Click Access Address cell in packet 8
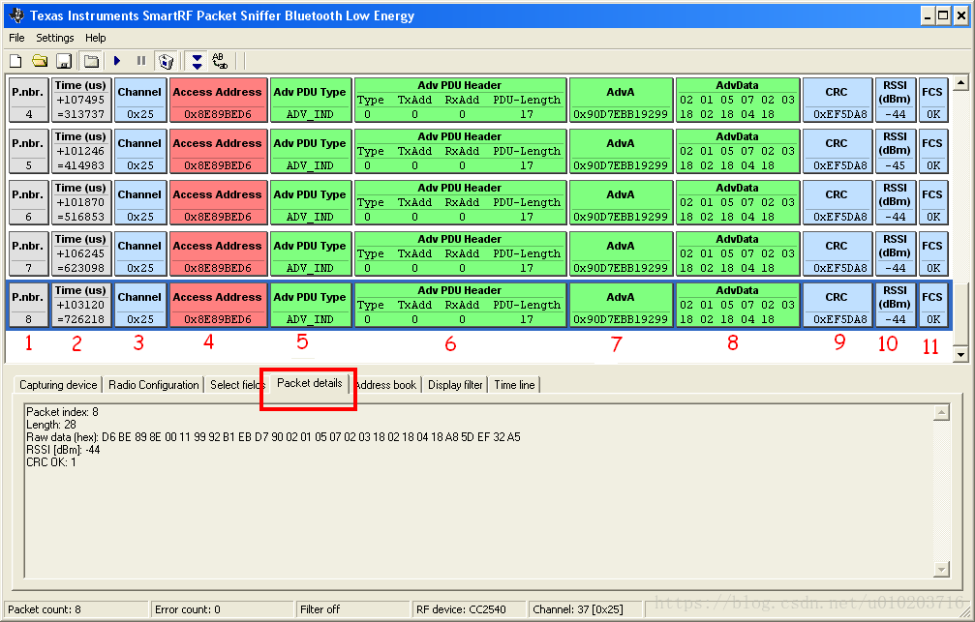This screenshot has width=975, height=622. pos(218,305)
